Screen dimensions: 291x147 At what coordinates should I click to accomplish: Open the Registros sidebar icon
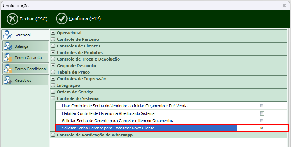[8, 80]
